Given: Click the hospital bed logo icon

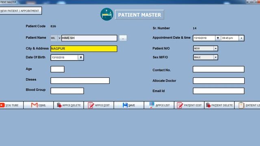Looking at the screenshot, I should click(107, 15).
